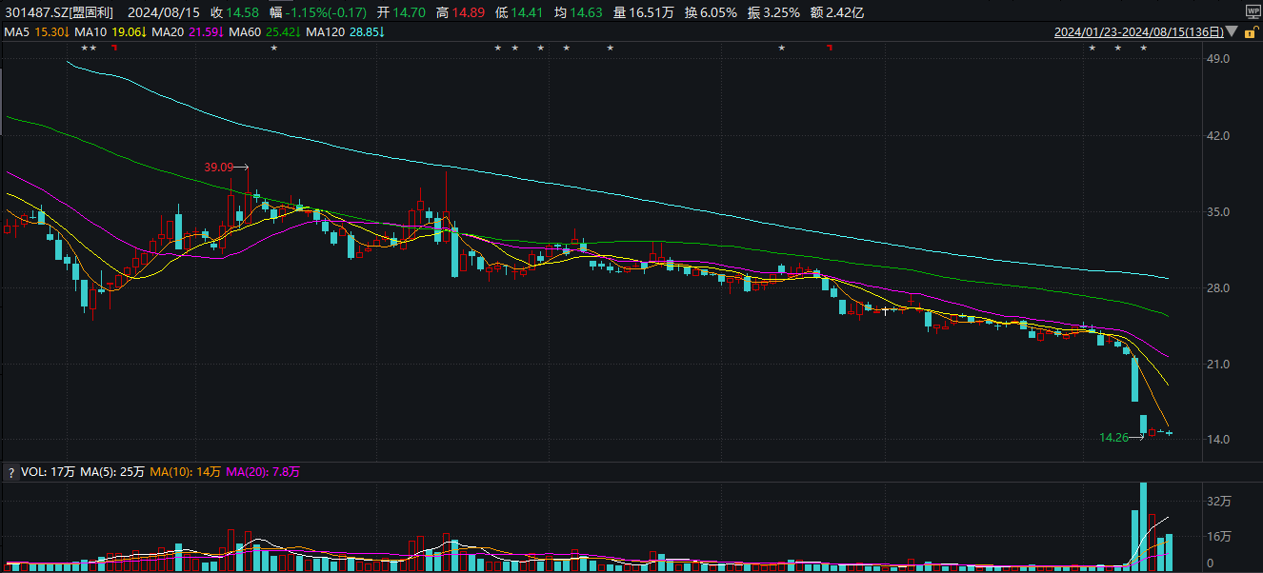Click the 39.09 high price marker

218,168
